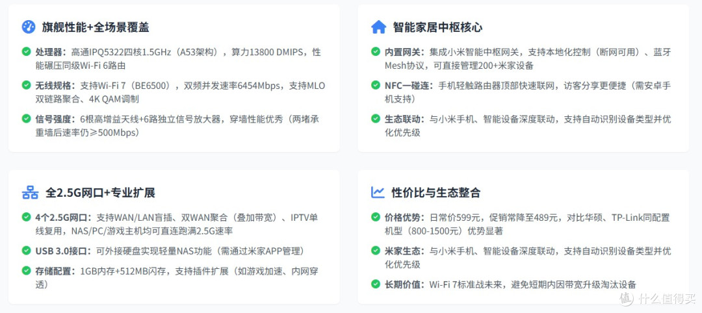Click the text 可外接硬盘实现轻量NAS功能
Image resolution: width=702 pixels, height=313 pixels.
click(154, 251)
